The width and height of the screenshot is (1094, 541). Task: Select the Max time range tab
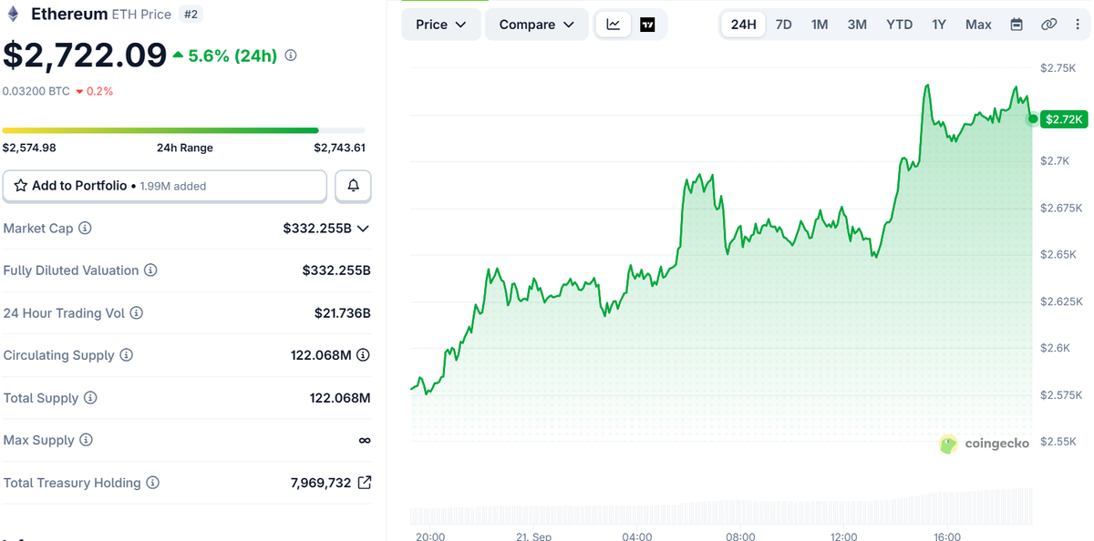pyautogui.click(x=978, y=25)
